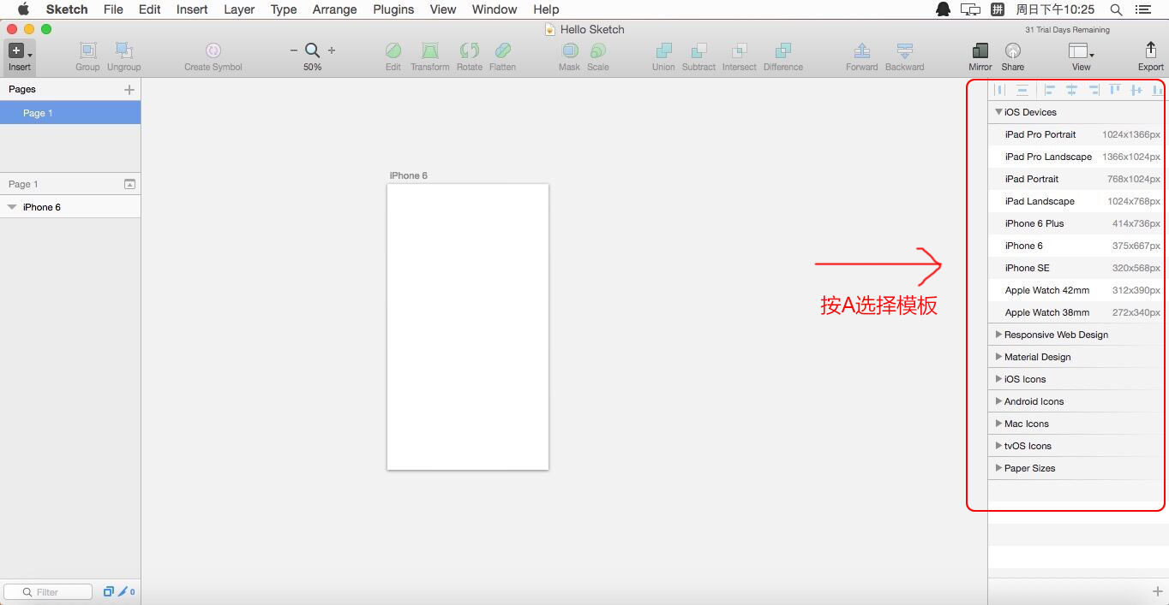Open the Plugins menu
The width and height of the screenshot is (1169, 605).
(x=393, y=9)
